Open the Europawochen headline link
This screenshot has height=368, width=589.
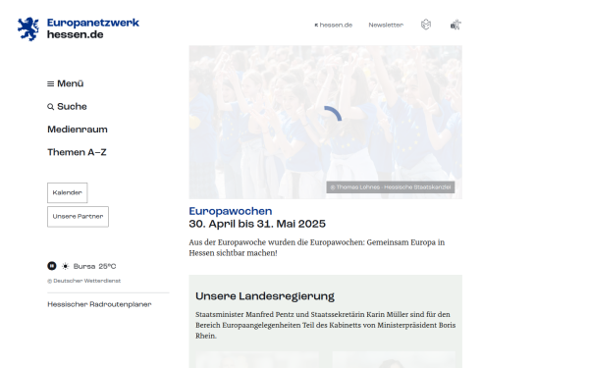pos(231,211)
